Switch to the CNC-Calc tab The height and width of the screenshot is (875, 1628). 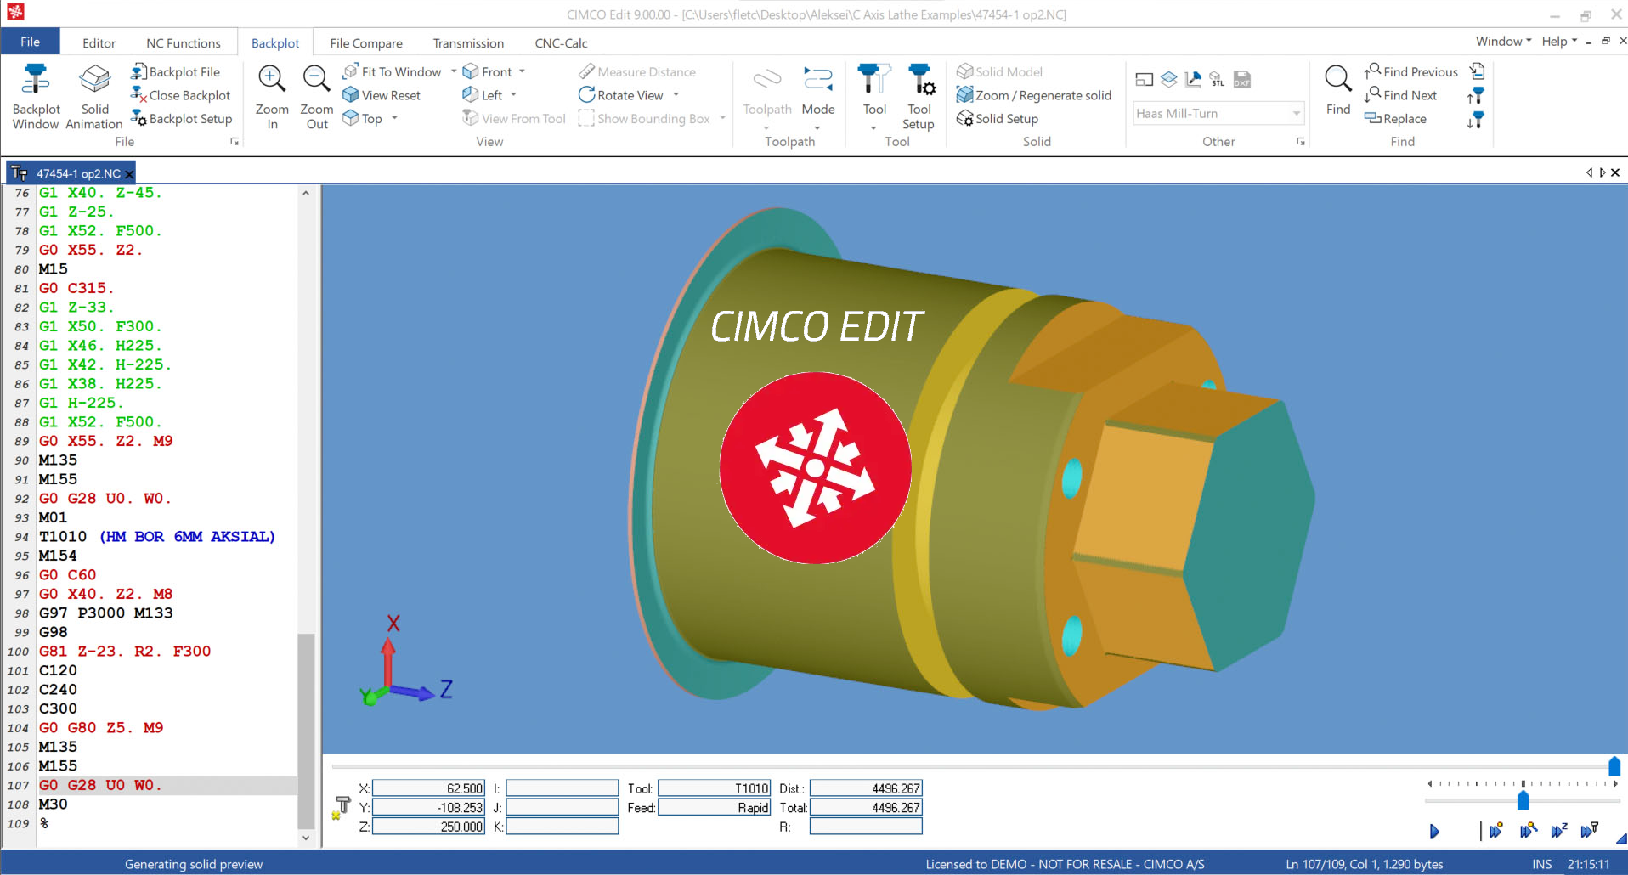pyautogui.click(x=561, y=43)
